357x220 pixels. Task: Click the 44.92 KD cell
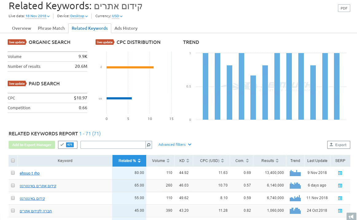[x=184, y=173]
